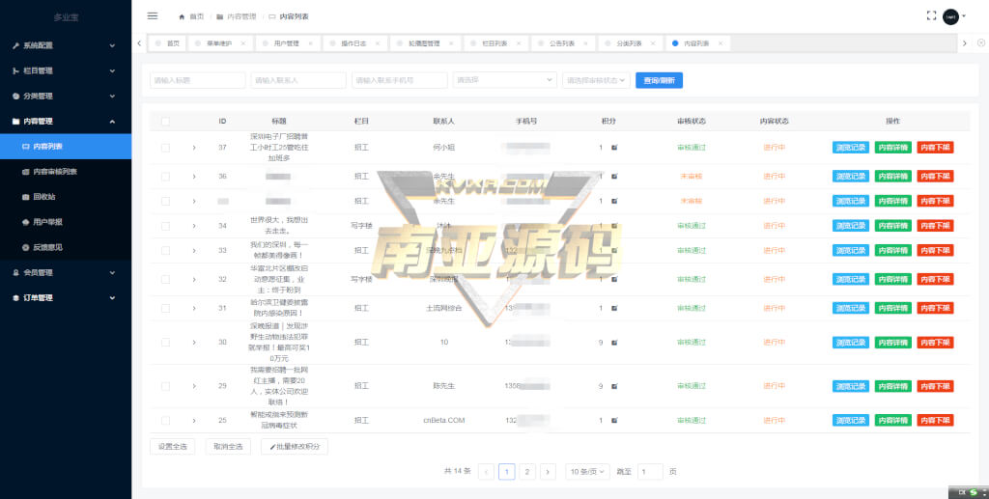Switch to the 分类列表 tab

click(629, 43)
